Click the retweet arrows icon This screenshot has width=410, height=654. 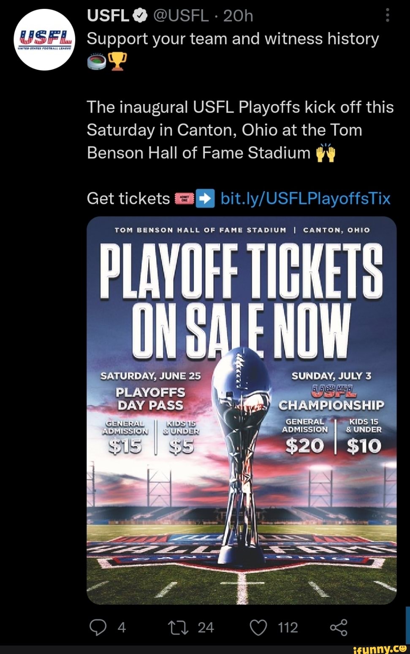pyautogui.click(x=179, y=628)
